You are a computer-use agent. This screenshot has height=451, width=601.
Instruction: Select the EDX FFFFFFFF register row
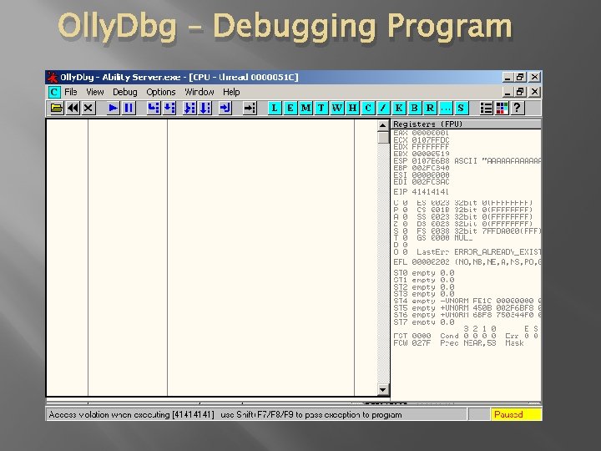[422, 147]
